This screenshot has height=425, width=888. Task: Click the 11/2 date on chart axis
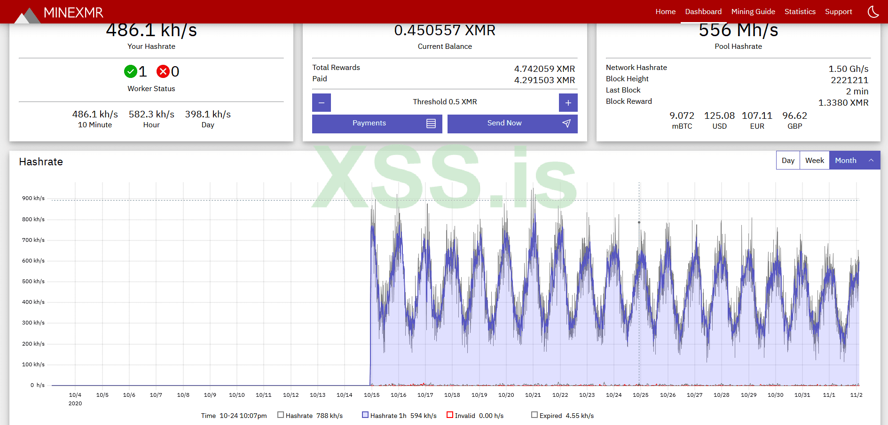tap(856, 395)
